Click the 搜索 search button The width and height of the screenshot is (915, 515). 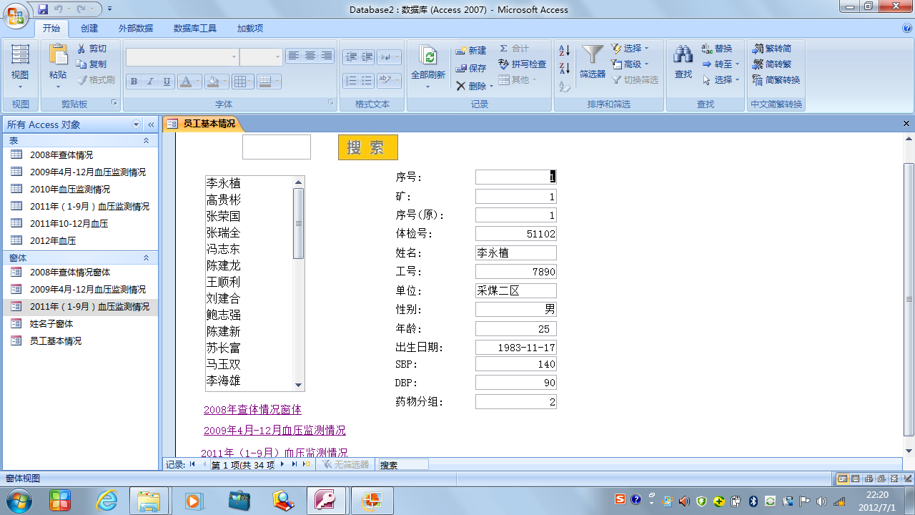[367, 147]
